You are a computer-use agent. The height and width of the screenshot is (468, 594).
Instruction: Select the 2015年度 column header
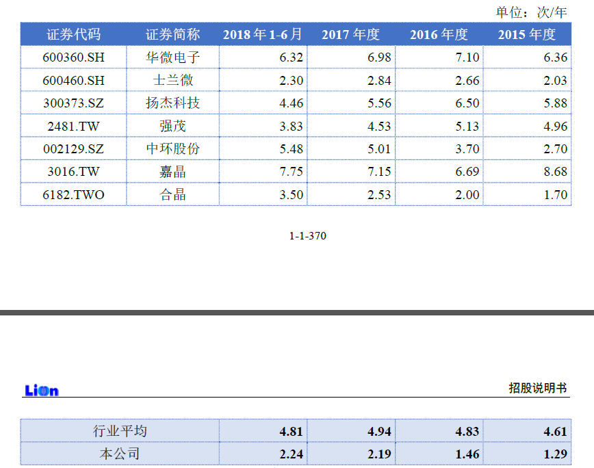(527, 34)
